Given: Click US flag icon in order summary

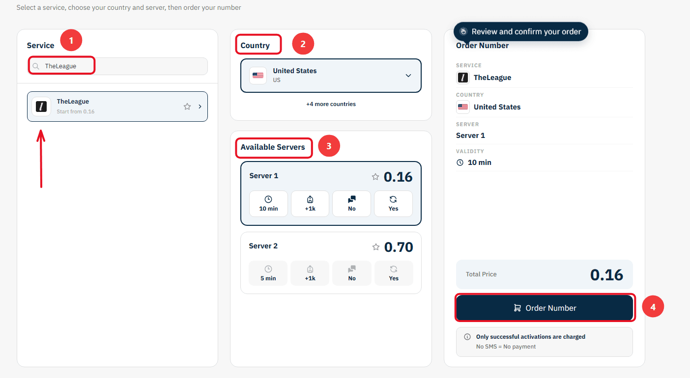Looking at the screenshot, I should pos(463,107).
